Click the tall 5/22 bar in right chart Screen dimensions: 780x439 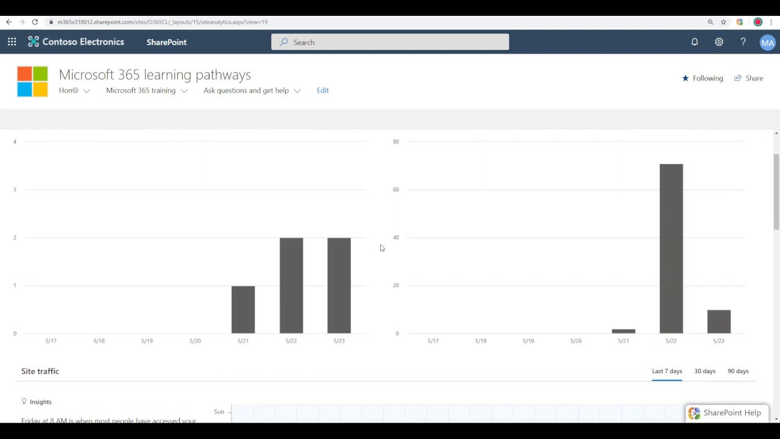[x=671, y=249]
